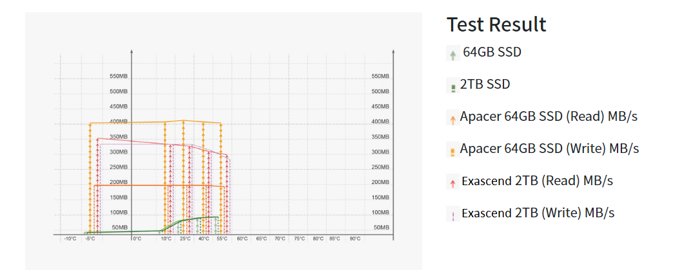Click the 0°C label at the chart origin
This screenshot has width=682, height=270.
[x=137, y=239]
